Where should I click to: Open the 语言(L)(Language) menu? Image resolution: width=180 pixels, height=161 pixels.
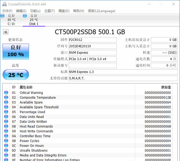[x=101, y=11]
